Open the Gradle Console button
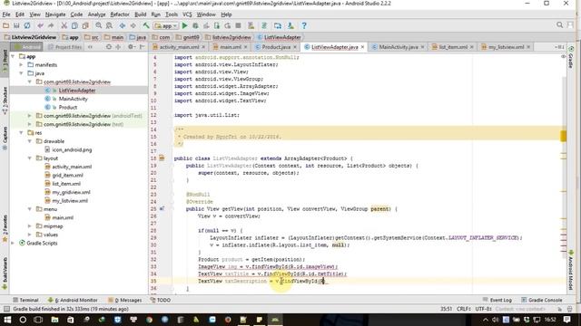The height and width of the screenshot is (326, 581). click(542, 300)
